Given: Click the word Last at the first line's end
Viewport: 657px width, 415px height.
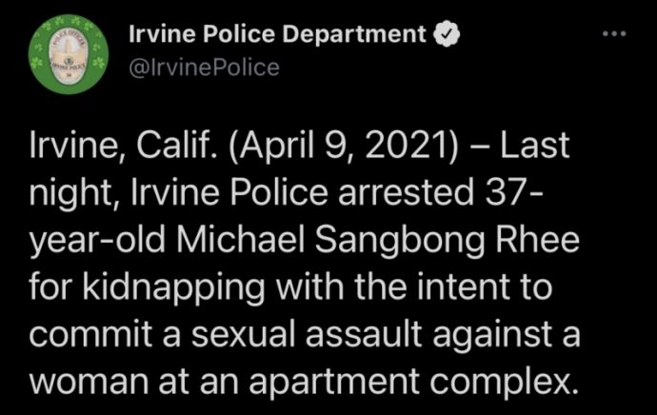Looking at the screenshot, I should [x=535, y=146].
